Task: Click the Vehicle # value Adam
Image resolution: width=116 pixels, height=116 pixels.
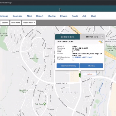Action: 75,47
